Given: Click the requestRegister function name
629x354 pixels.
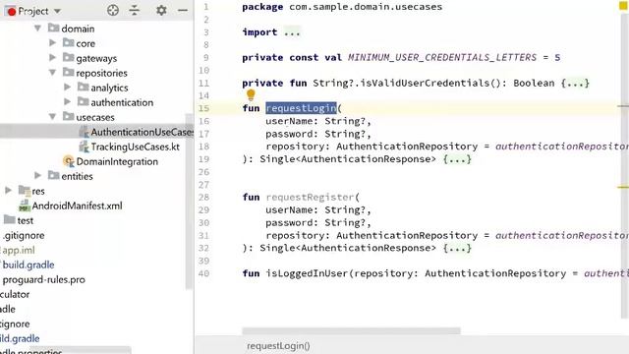Looking at the screenshot, I should point(310,197).
